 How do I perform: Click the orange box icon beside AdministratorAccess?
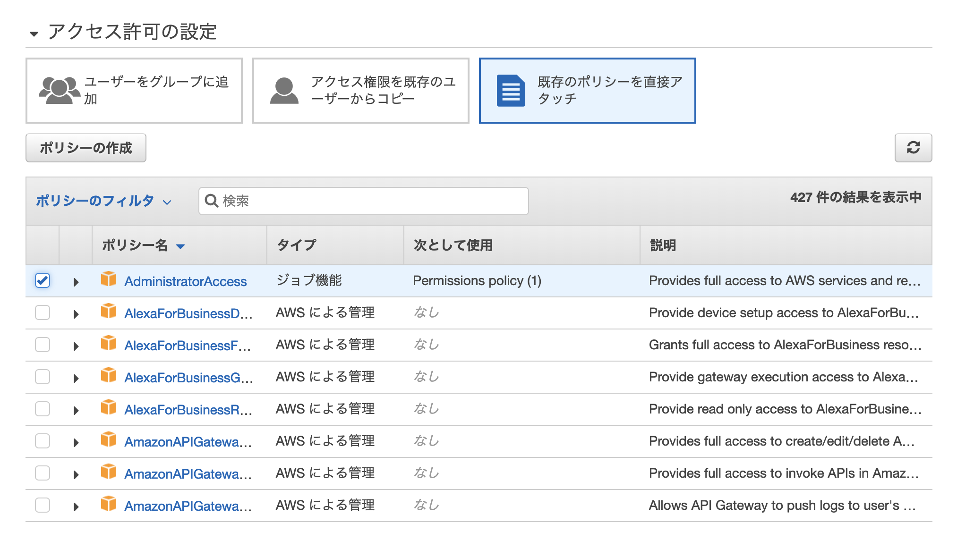pyautogui.click(x=109, y=279)
